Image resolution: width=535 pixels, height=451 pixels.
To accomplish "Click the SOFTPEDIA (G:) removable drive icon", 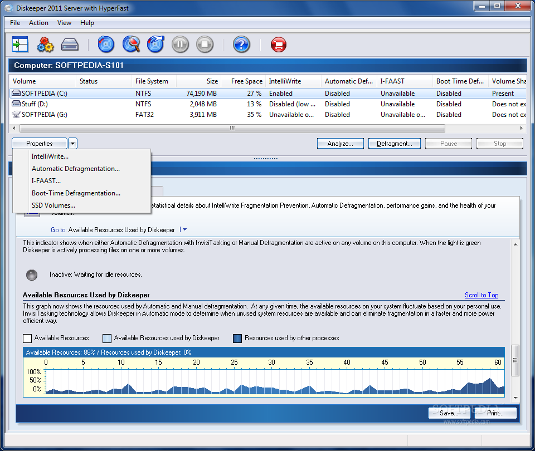I will [16, 114].
